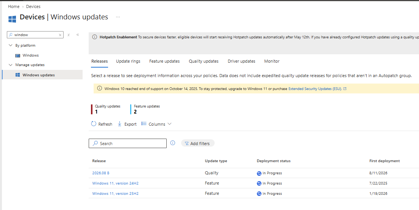
Task: Open the ellipsis menu next to Windows updates title
Action: [118, 17]
